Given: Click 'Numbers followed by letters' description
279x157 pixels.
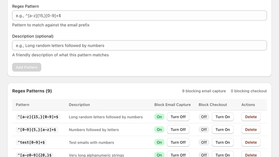Looking at the screenshot, I should click(94, 130).
